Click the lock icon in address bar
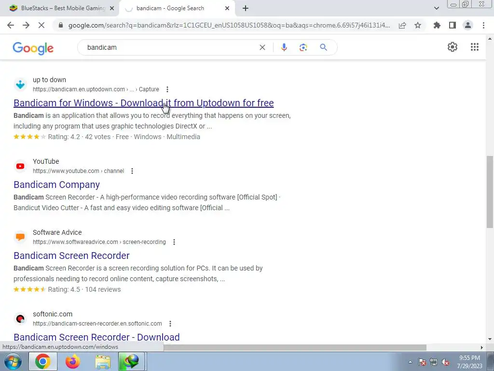The width and height of the screenshot is (494, 371). pos(61,25)
